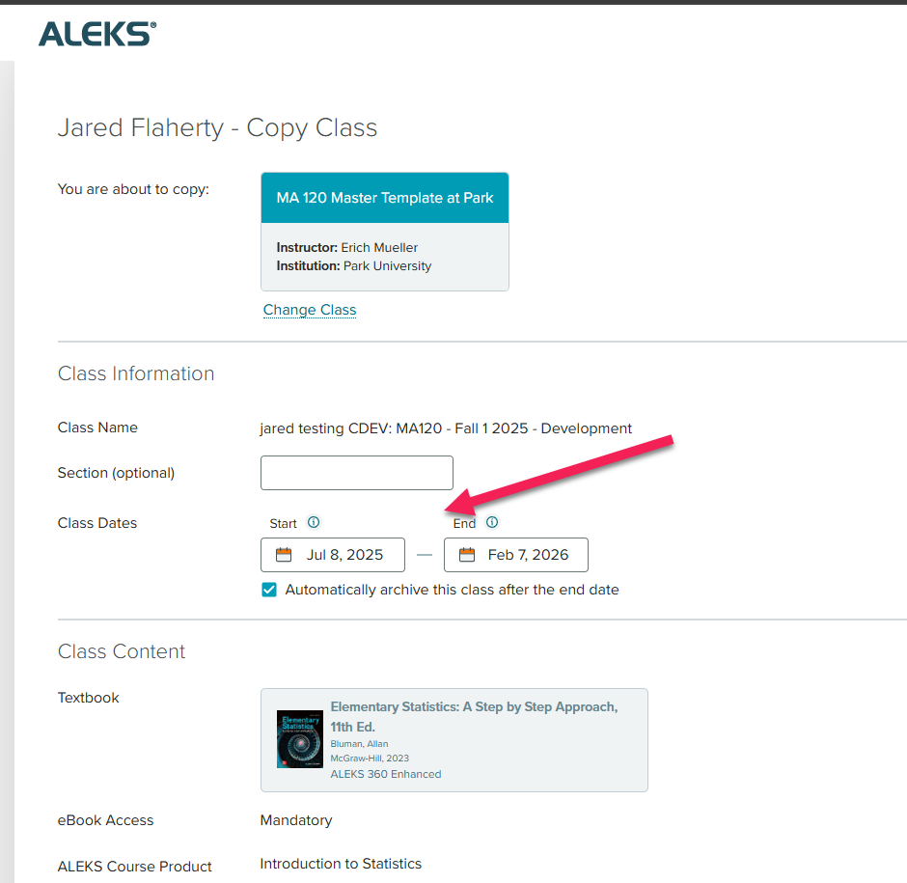907x883 pixels.
Task: Click the 'Class Content' section heading
Action: 122,651
